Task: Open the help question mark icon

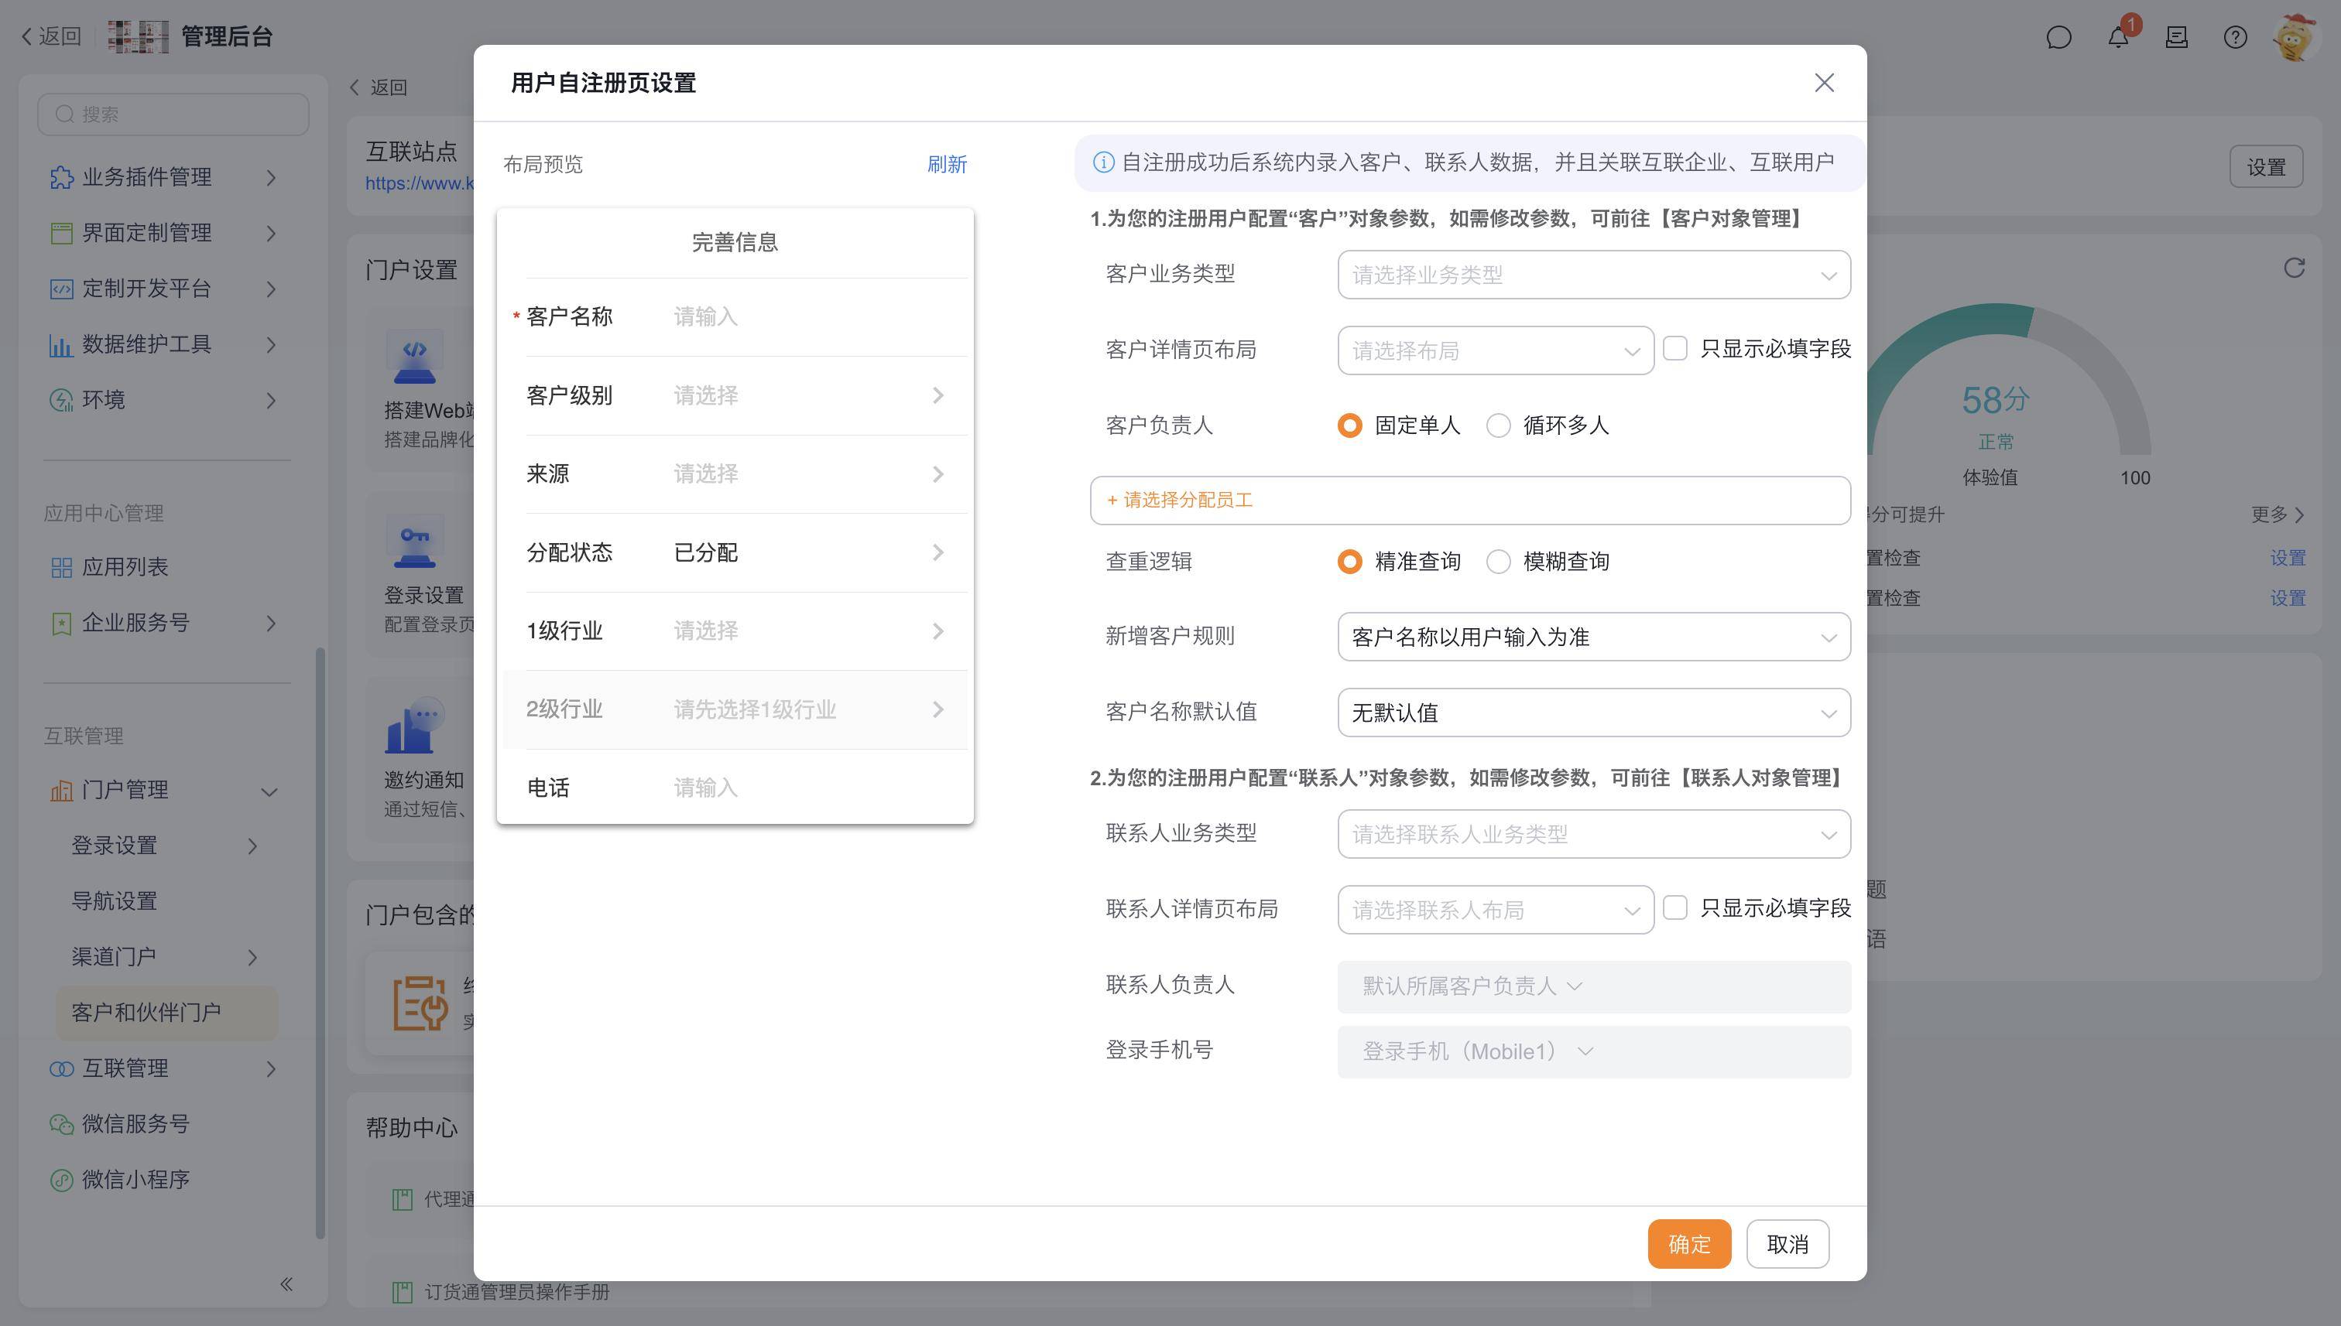Action: [x=2234, y=37]
